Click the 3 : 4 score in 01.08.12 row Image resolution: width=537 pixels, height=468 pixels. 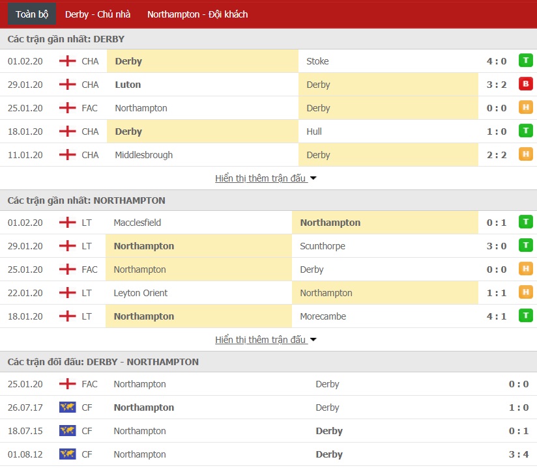pyautogui.click(x=519, y=454)
